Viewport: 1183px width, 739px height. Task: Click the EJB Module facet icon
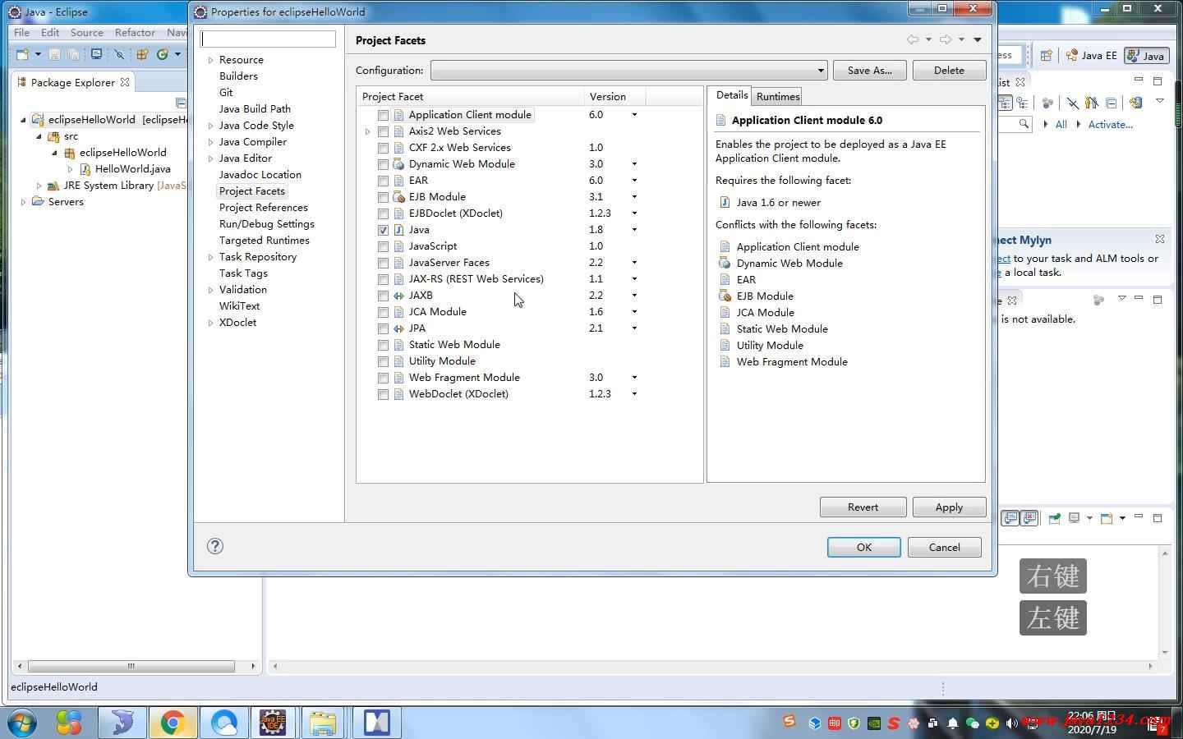(398, 197)
